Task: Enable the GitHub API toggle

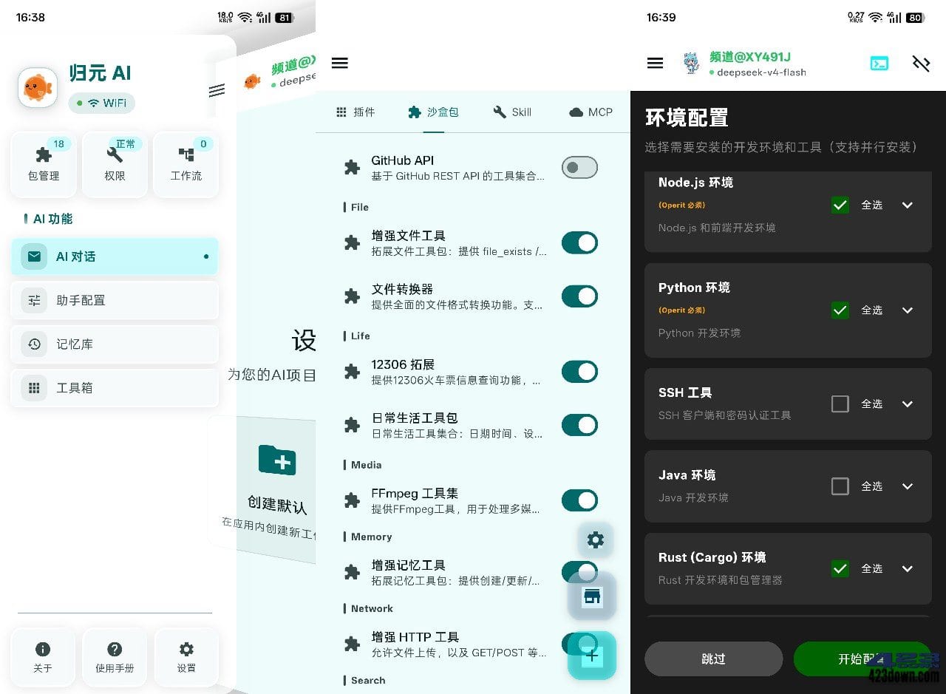Action: (579, 167)
